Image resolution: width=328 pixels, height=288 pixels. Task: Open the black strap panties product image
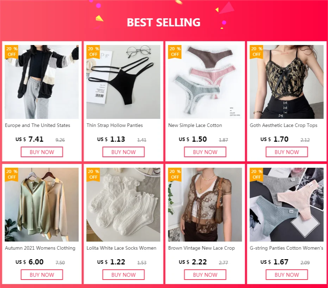coord(124,82)
